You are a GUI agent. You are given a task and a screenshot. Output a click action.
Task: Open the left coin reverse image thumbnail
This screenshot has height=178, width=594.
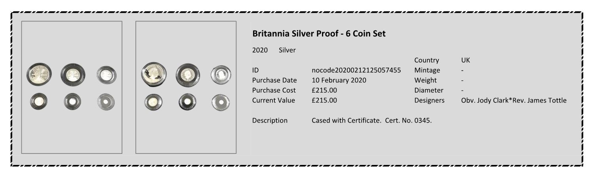pyautogui.click(x=72, y=87)
